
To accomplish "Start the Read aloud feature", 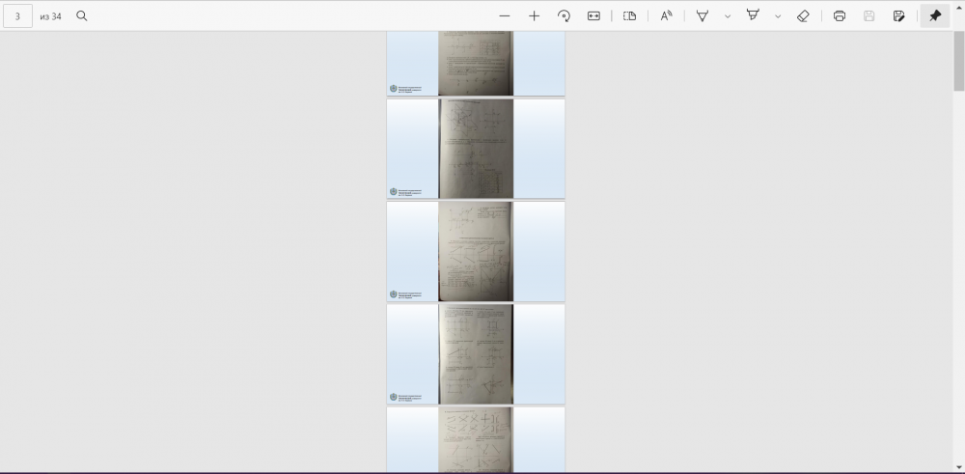I will [666, 15].
